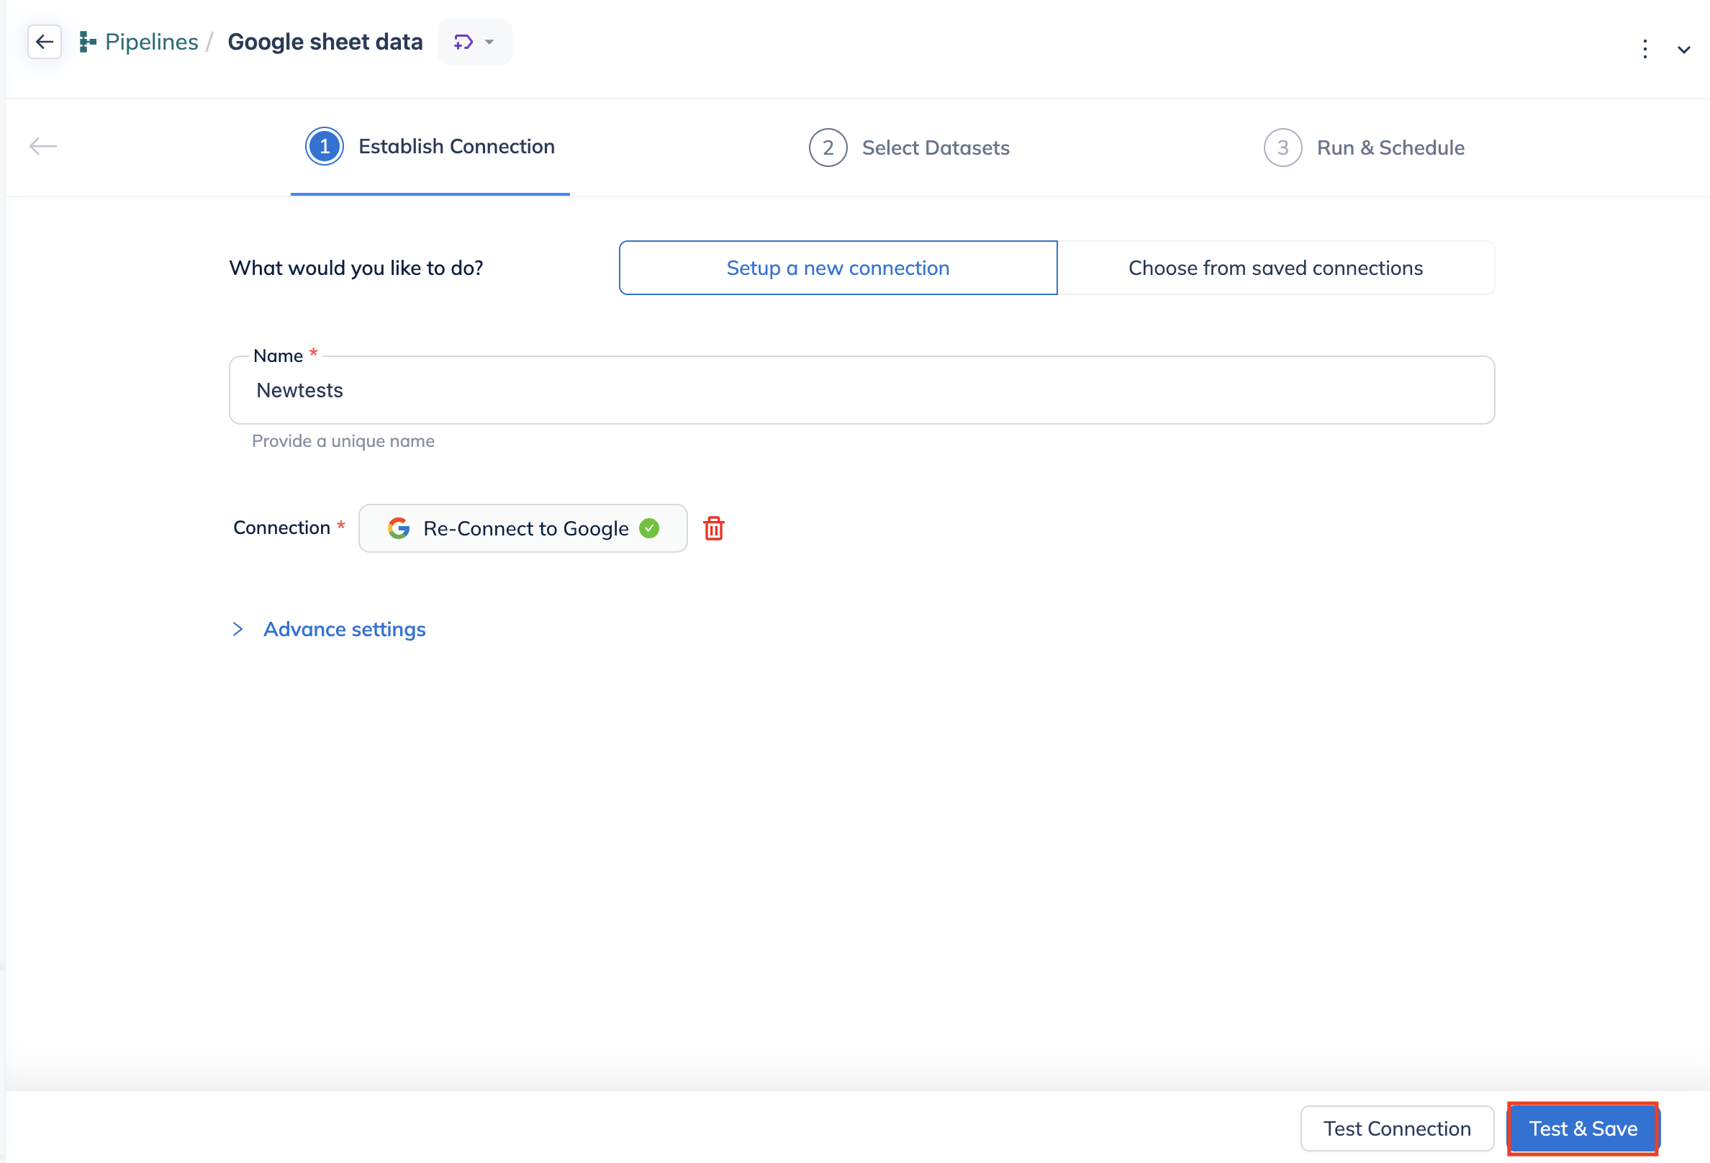Click the Google sheet data title

pyautogui.click(x=325, y=42)
